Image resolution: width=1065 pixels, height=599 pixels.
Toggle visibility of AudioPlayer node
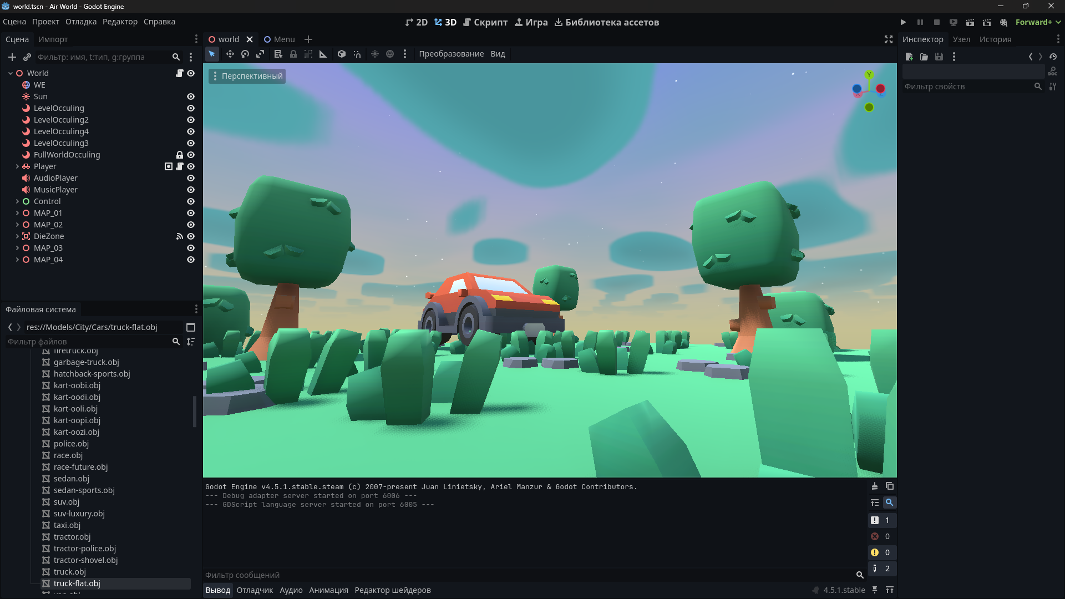point(191,178)
